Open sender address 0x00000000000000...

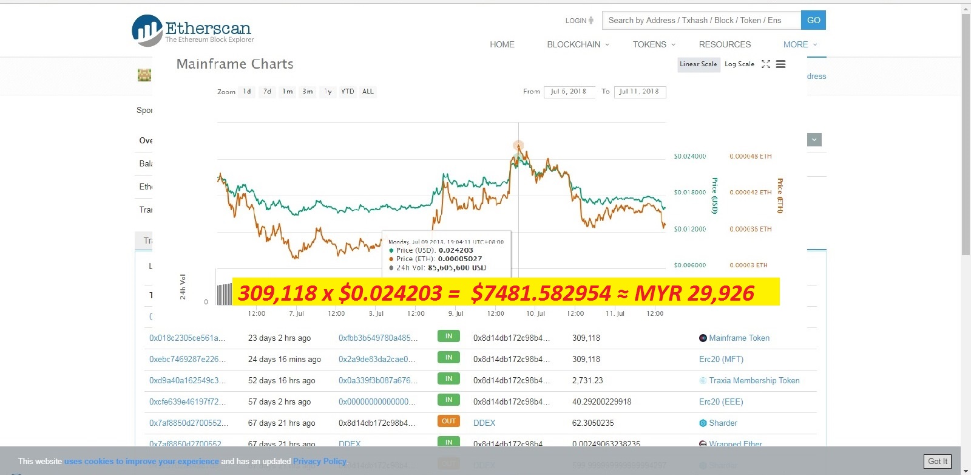[x=377, y=402]
